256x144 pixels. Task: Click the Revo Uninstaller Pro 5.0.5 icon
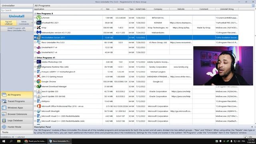pos(39,42)
